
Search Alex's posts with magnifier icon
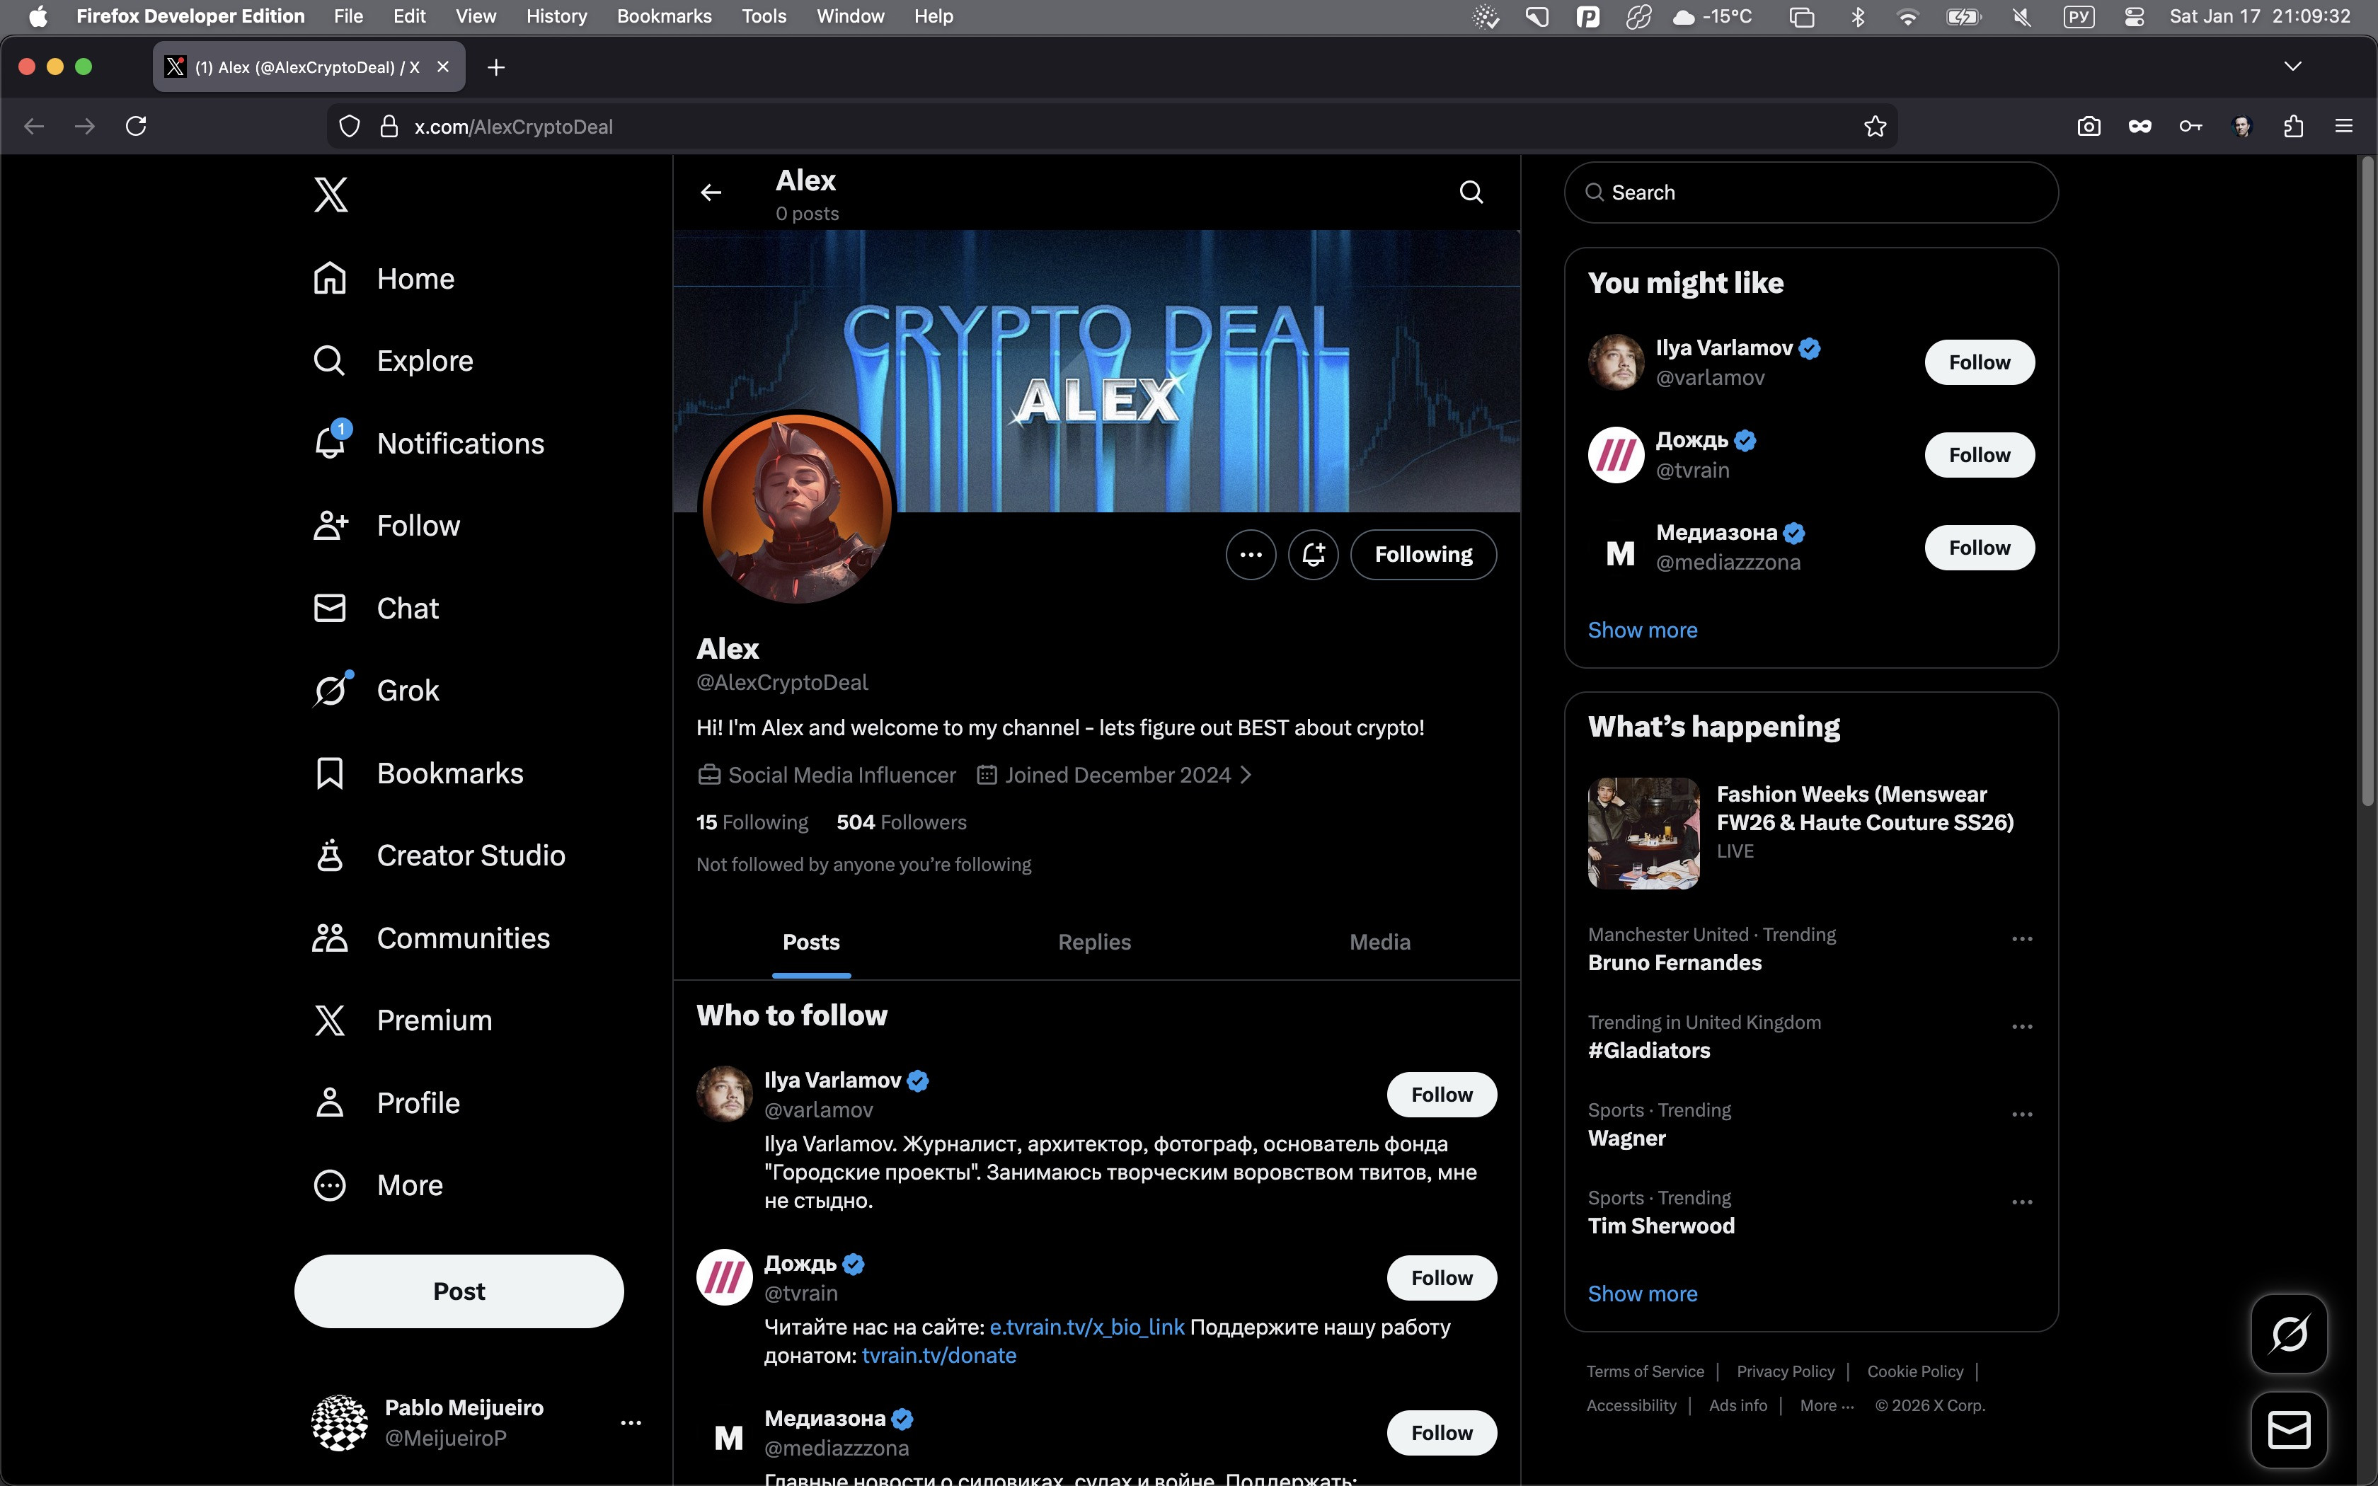pyautogui.click(x=1470, y=192)
